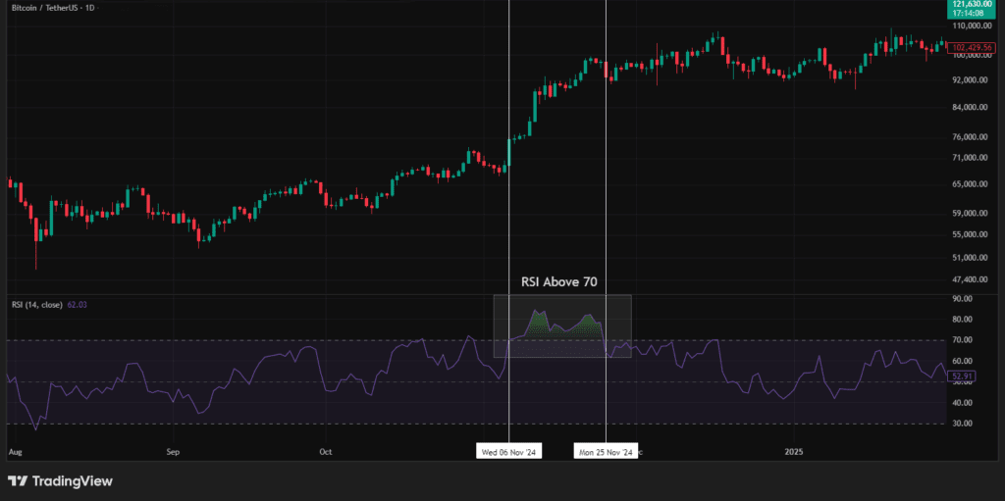Viewport: 1005px width, 501px height.
Task: Open the RSI (14, close) indicator legend
Action: click(x=37, y=305)
